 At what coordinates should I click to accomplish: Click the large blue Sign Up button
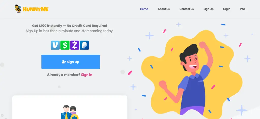(x=71, y=62)
